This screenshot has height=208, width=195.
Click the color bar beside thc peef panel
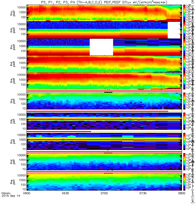184,47
